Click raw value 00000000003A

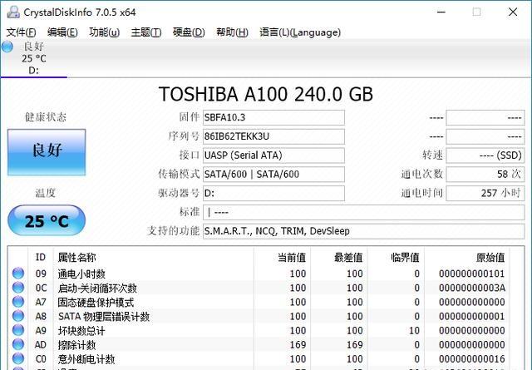(471, 288)
